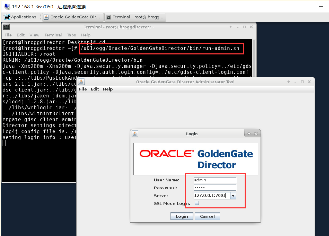Click the Server address combo box field

tap(212, 195)
